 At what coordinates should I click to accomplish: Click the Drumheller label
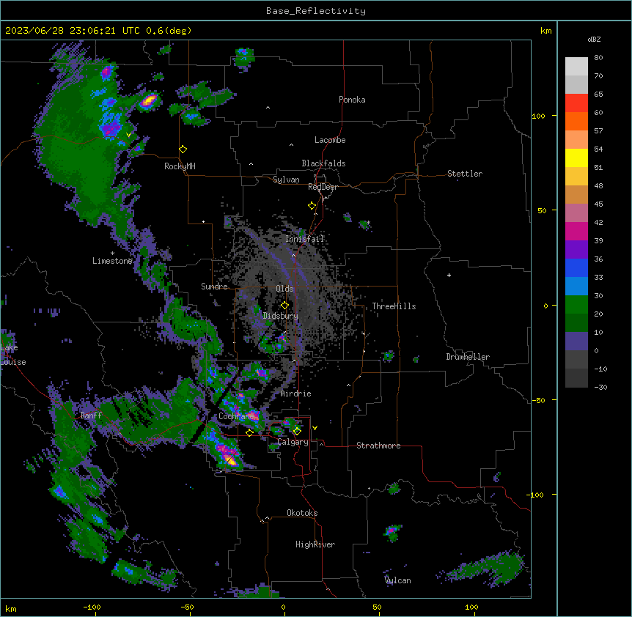[x=468, y=357]
